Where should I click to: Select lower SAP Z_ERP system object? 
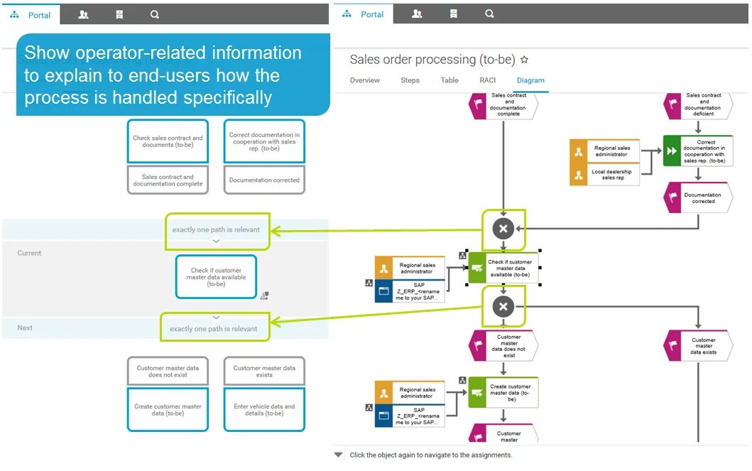click(410, 416)
